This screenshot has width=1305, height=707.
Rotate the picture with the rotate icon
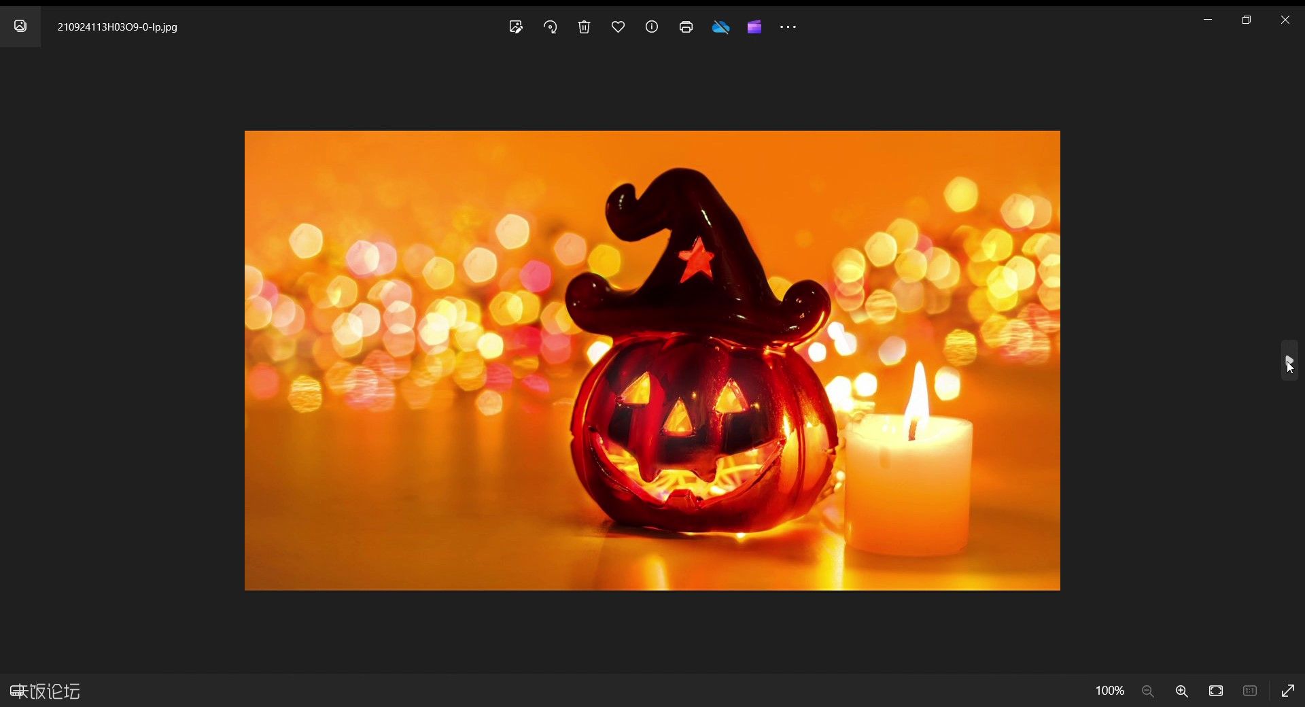click(x=551, y=27)
